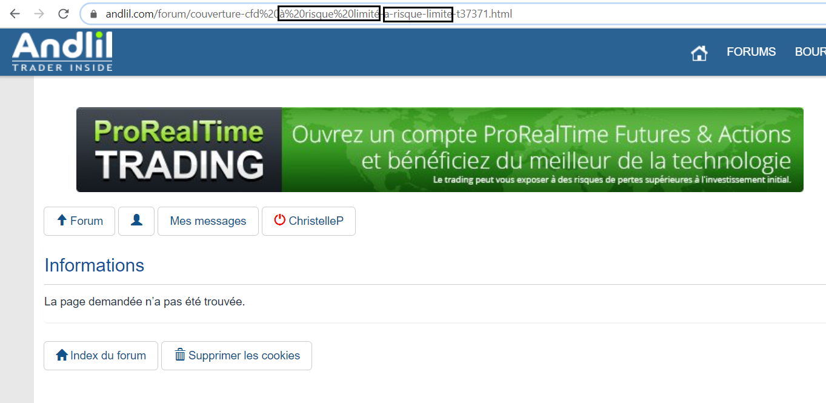The height and width of the screenshot is (403, 826).
Task: Open the user profile icon button
Action: click(x=136, y=221)
